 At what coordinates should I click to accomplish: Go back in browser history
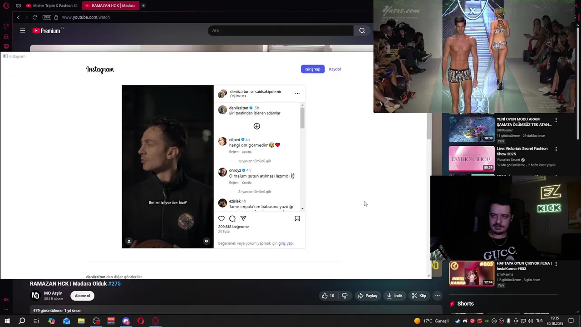click(x=18, y=17)
